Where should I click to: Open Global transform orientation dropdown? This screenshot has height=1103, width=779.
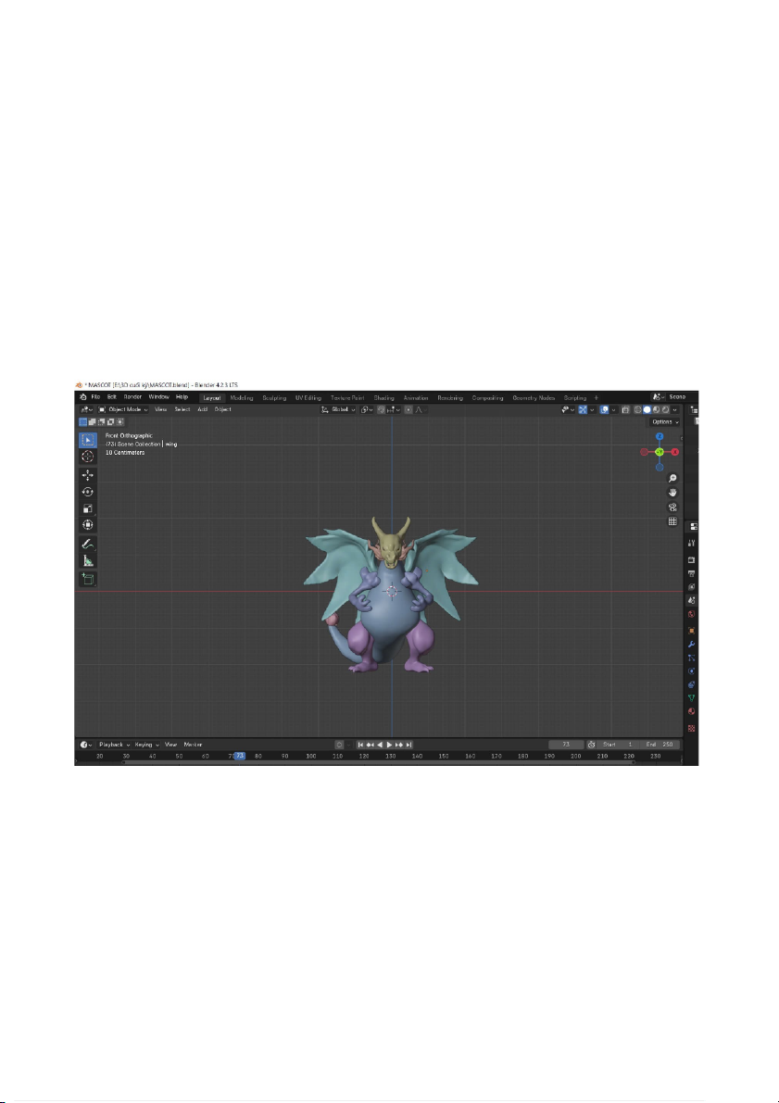pyautogui.click(x=338, y=409)
